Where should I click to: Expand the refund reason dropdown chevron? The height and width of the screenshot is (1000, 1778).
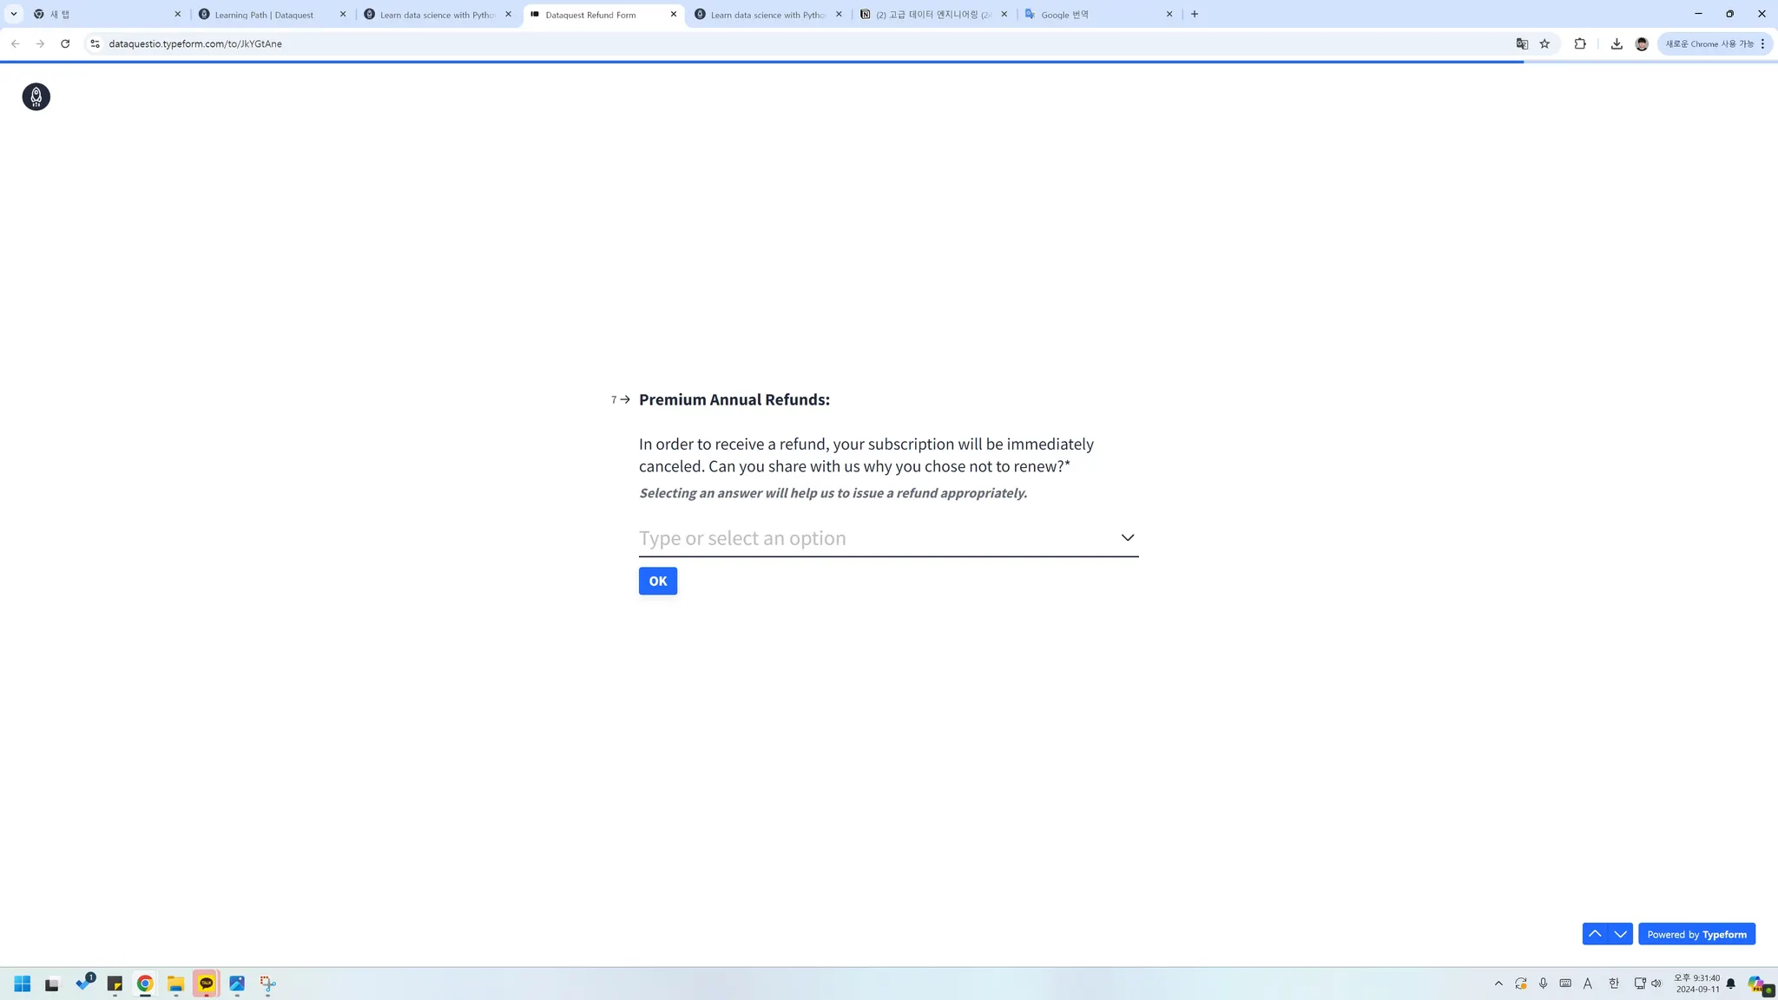click(1127, 538)
